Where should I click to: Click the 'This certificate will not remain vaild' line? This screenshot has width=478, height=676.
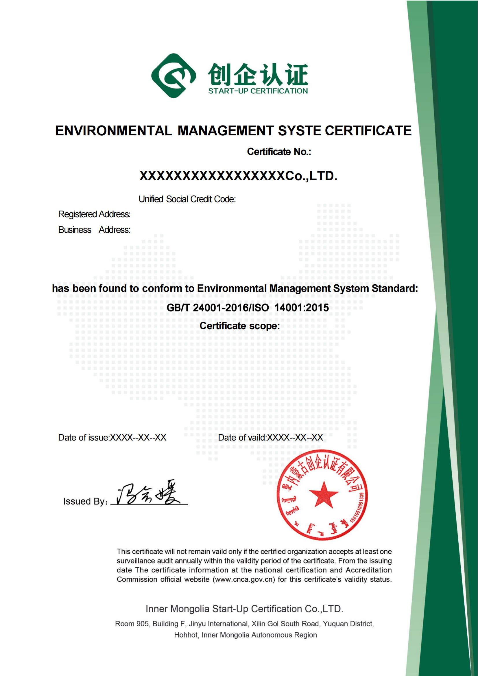(x=254, y=551)
